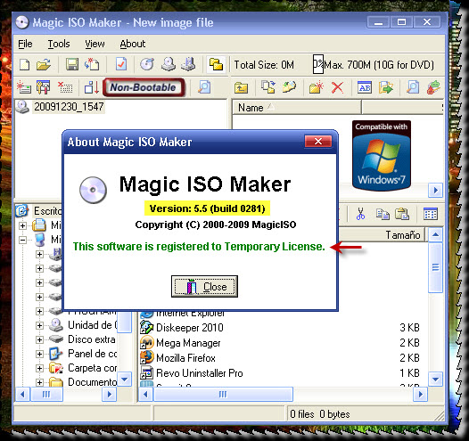469x441 pixels.
Task: Click the sort files arrow icon
Action: pos(92,87)
